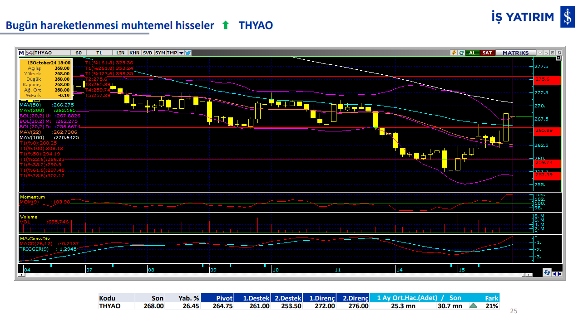Click the Twitter bird icon
This screenshot has width=578, height=315.
pyautogui.click(x=188, y=53)
